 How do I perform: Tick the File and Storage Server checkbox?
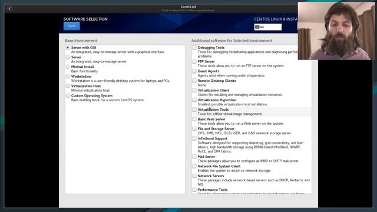coord(194,129)
